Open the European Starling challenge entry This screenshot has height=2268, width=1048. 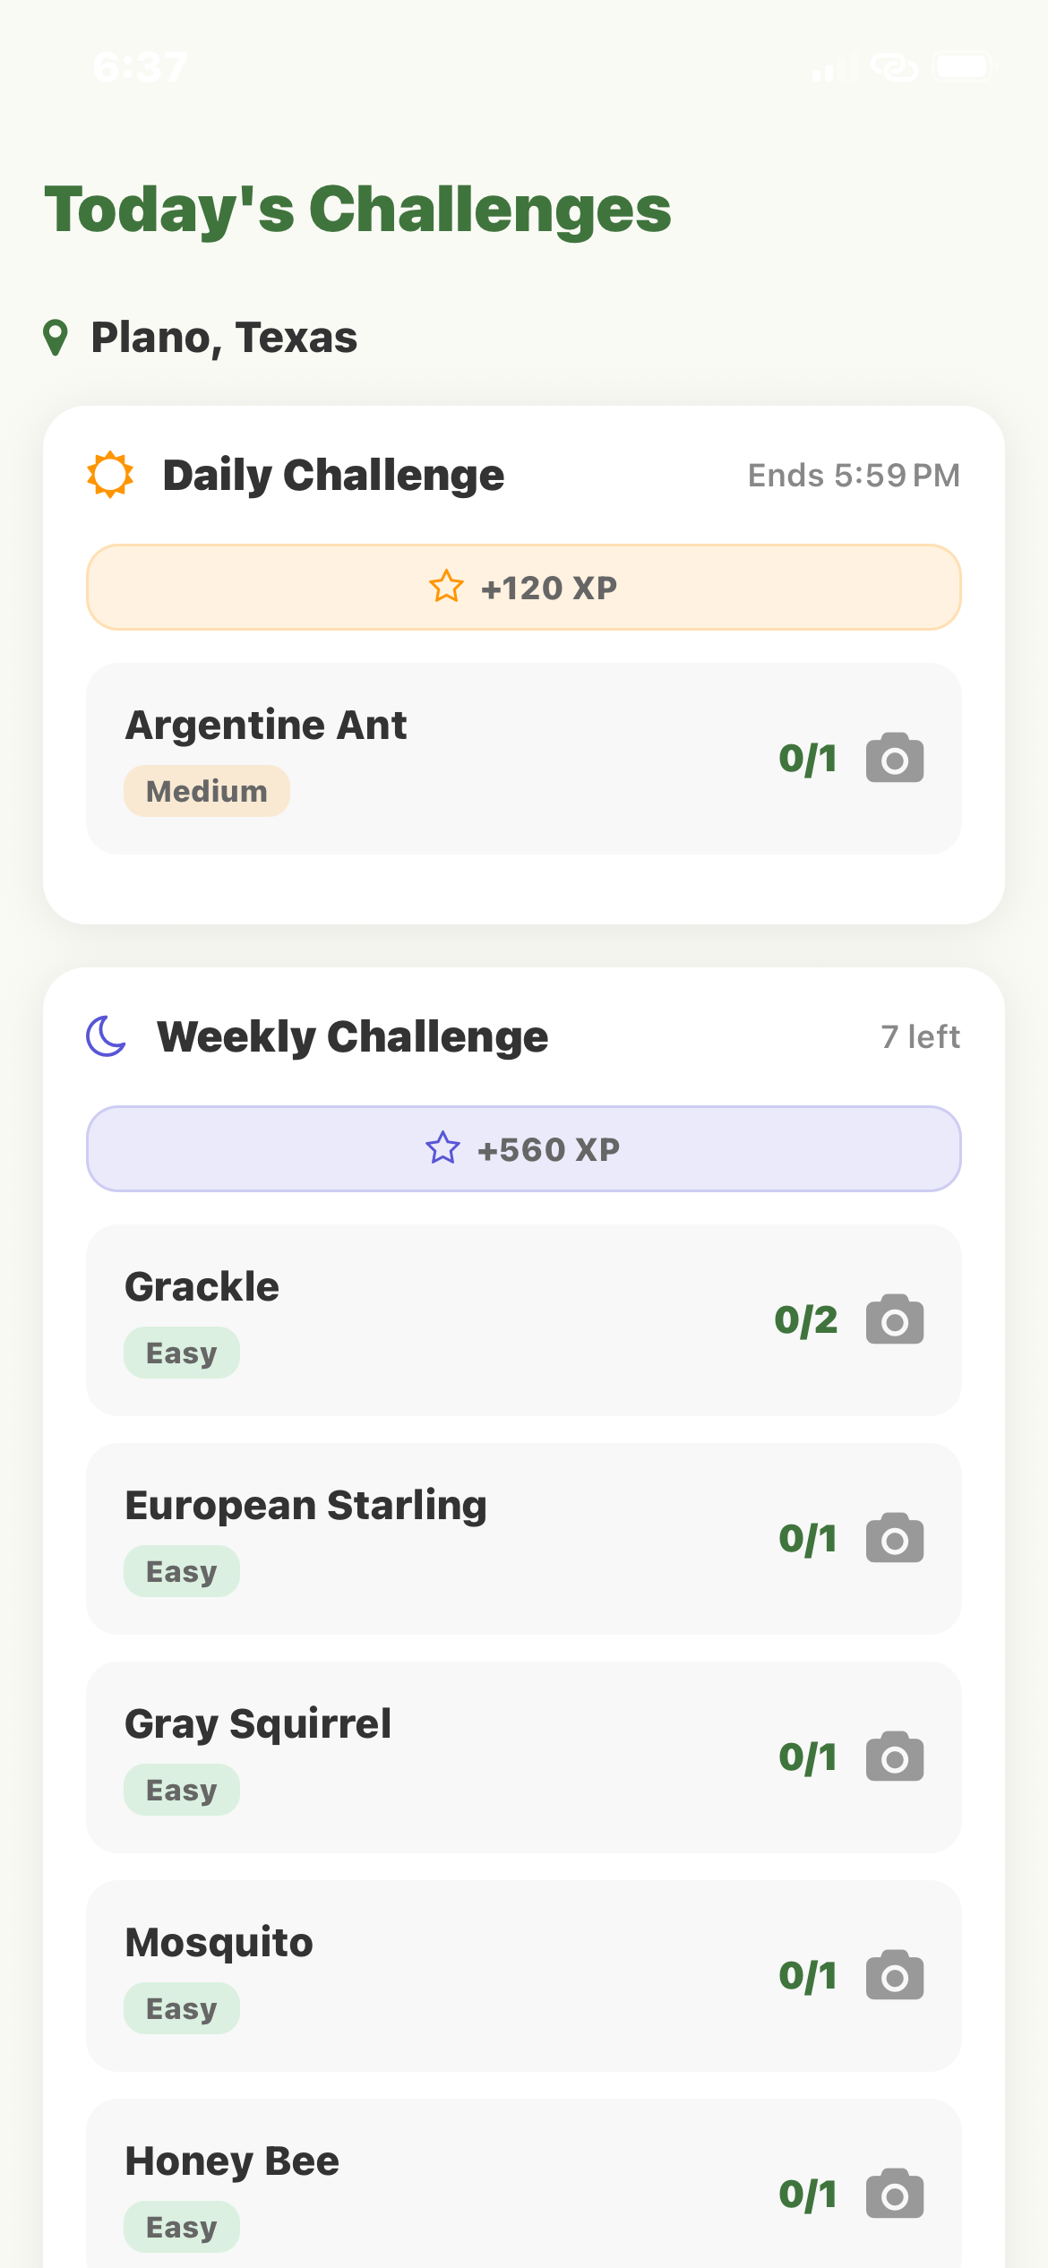click(x=448, y=1539)
